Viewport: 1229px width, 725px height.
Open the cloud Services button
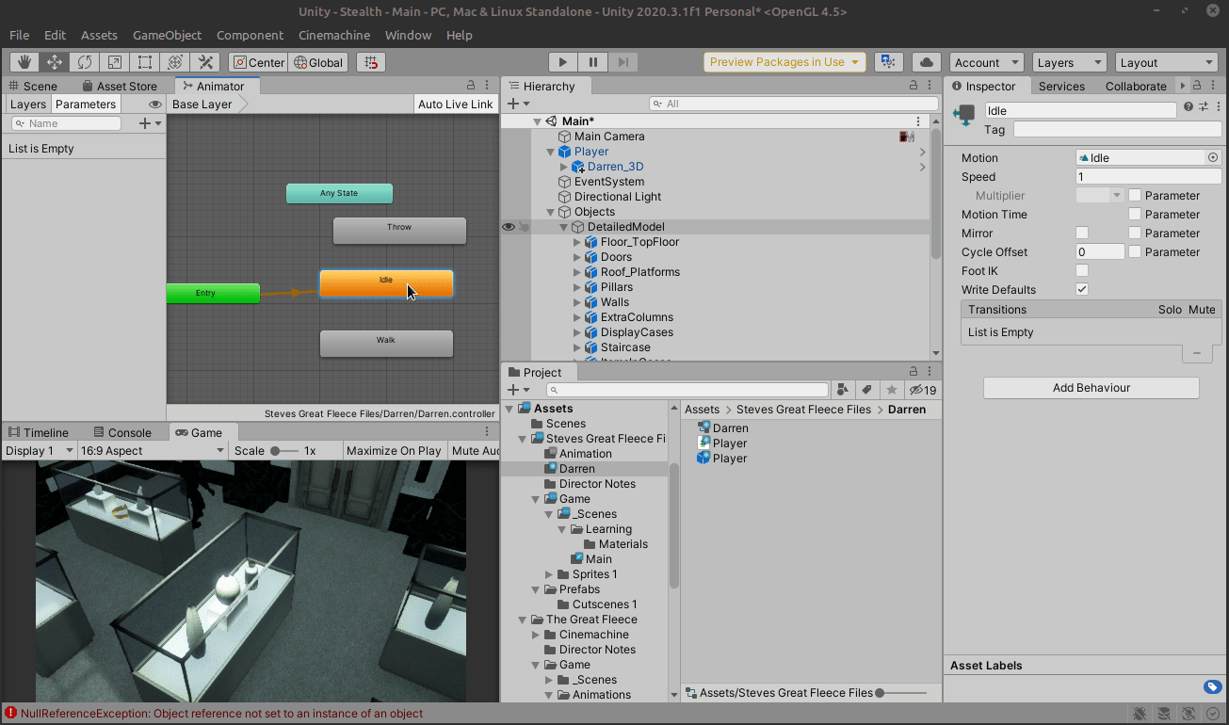(927, 62)
